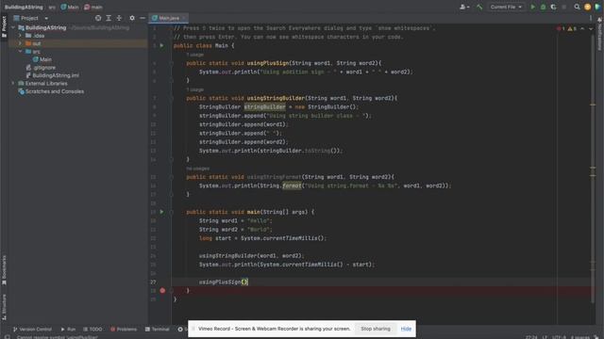Screen dimensions: 604x339
Task: Click BuildingAString breadcrumb in navigation bar
Action: pos(24,7)
